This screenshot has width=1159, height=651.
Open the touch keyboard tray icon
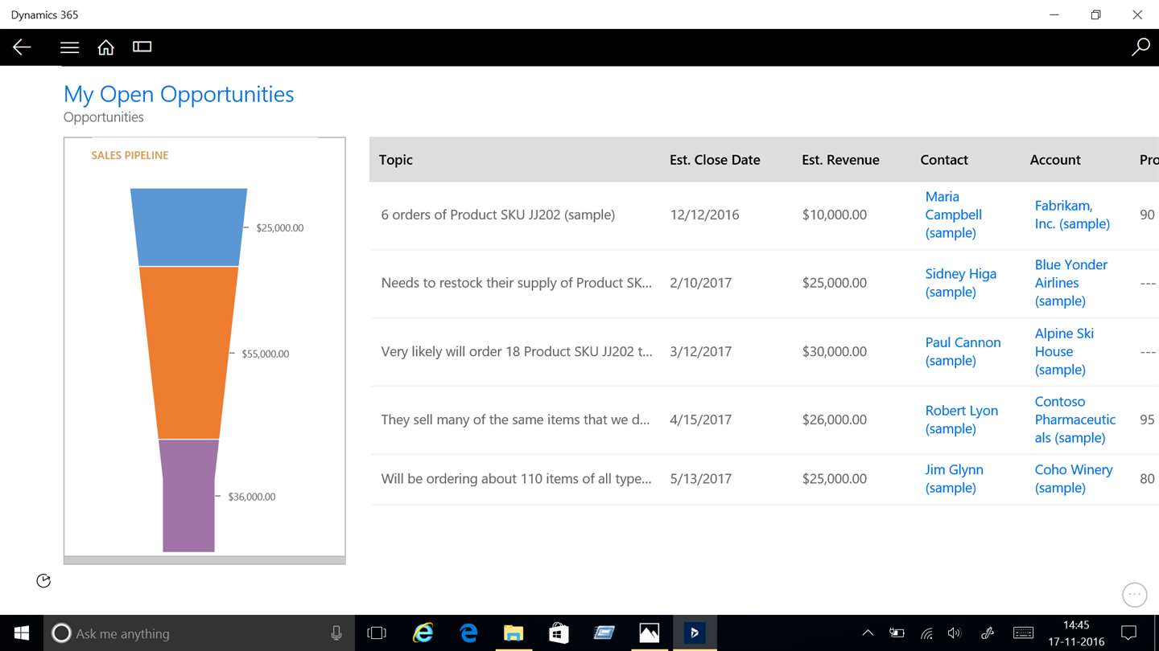[1023, 633]
